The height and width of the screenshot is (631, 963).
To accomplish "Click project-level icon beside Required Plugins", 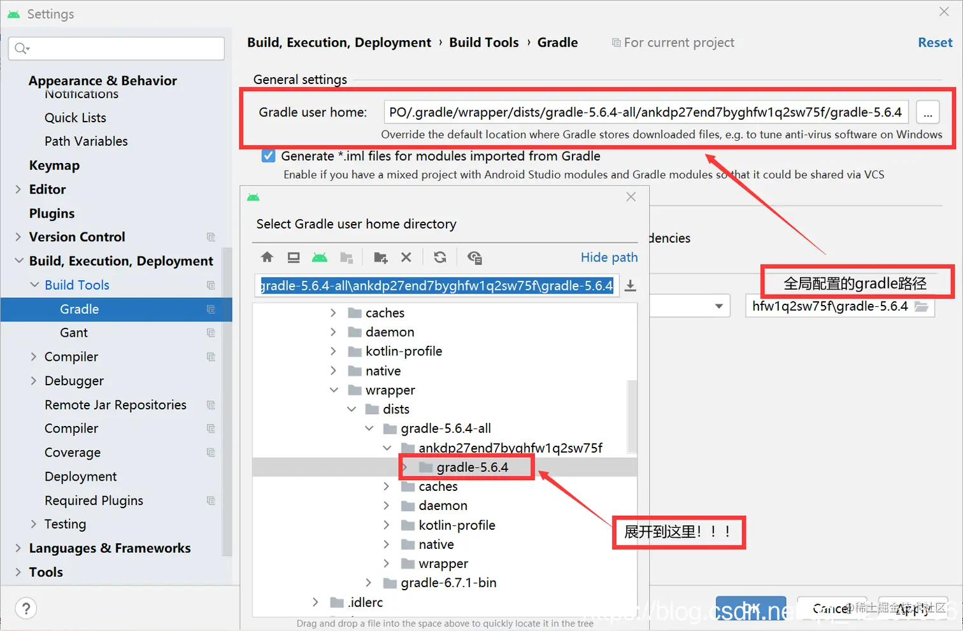I will (x=211, y=501).
